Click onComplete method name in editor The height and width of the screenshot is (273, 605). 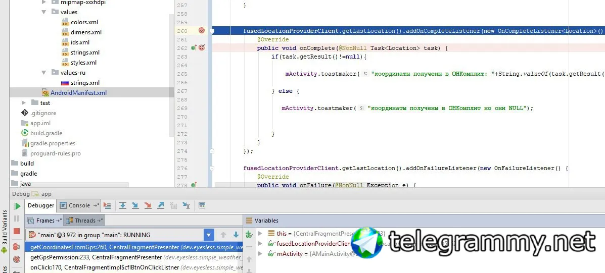click(317, 48)
